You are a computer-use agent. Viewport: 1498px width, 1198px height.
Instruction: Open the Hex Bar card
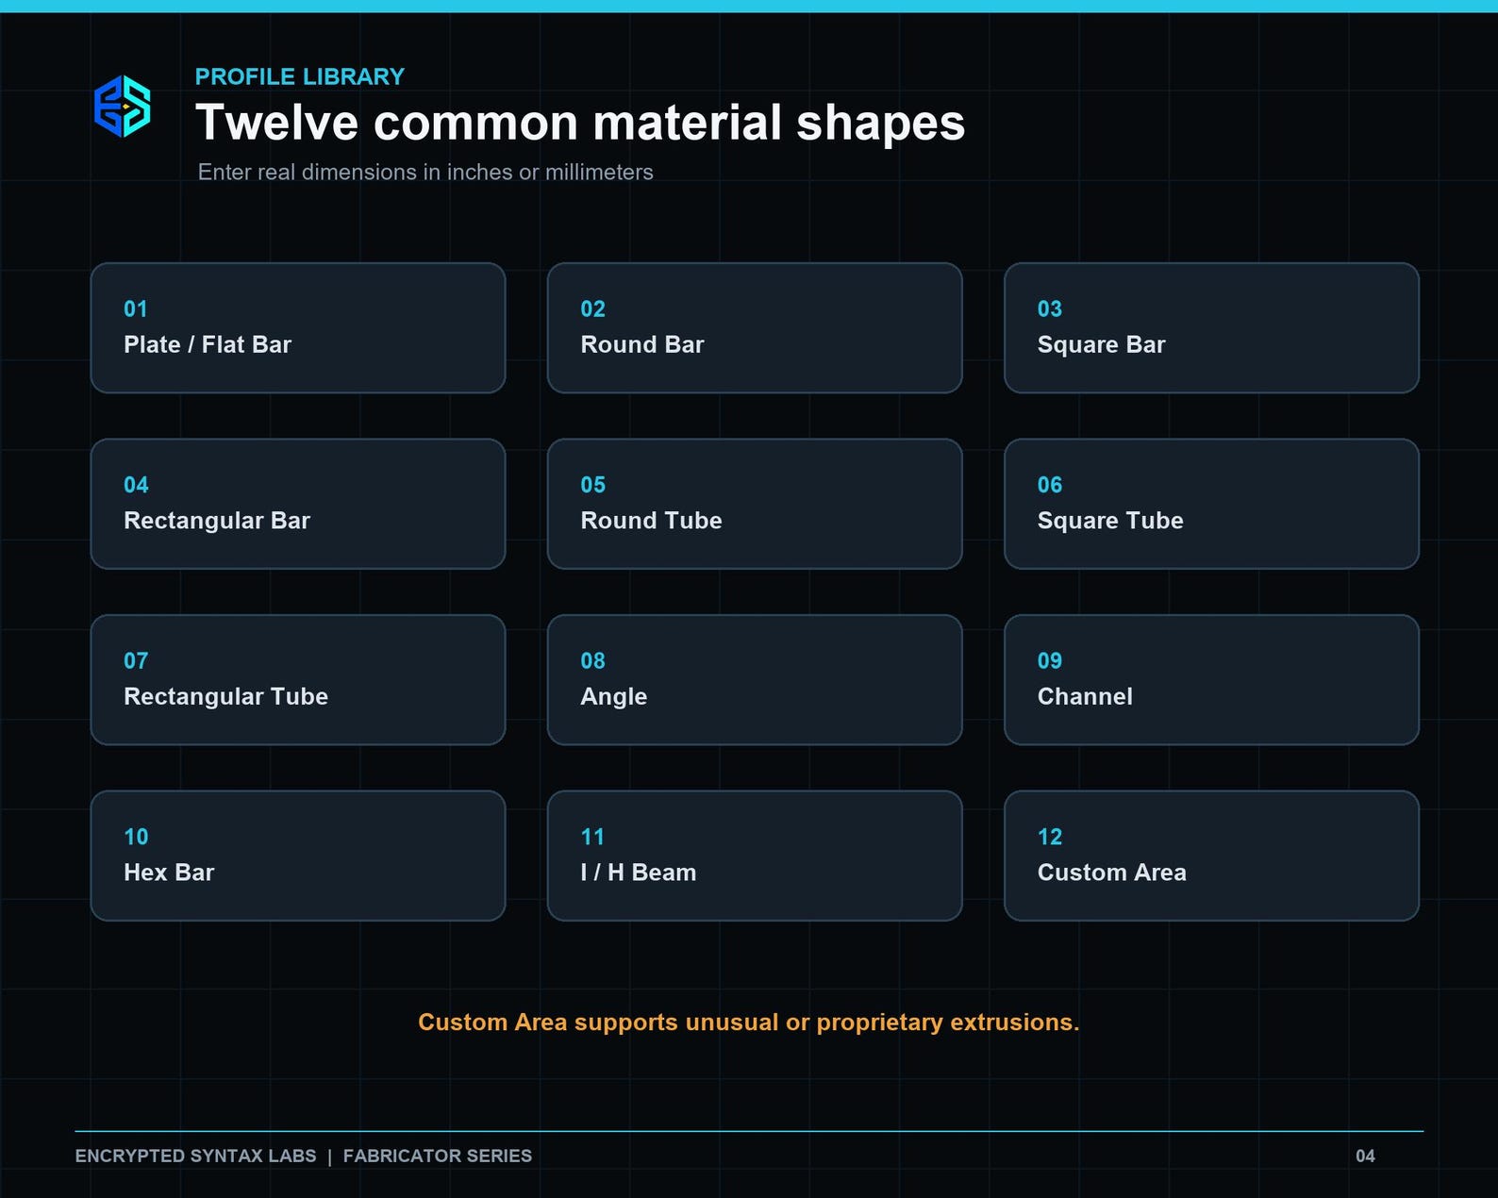[x=298, y=856]
